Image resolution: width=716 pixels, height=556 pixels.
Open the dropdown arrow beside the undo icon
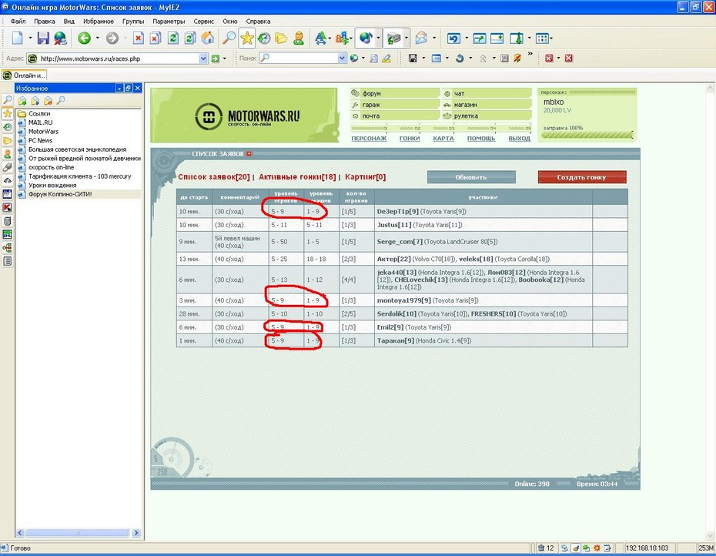click(x=467, y=39)
